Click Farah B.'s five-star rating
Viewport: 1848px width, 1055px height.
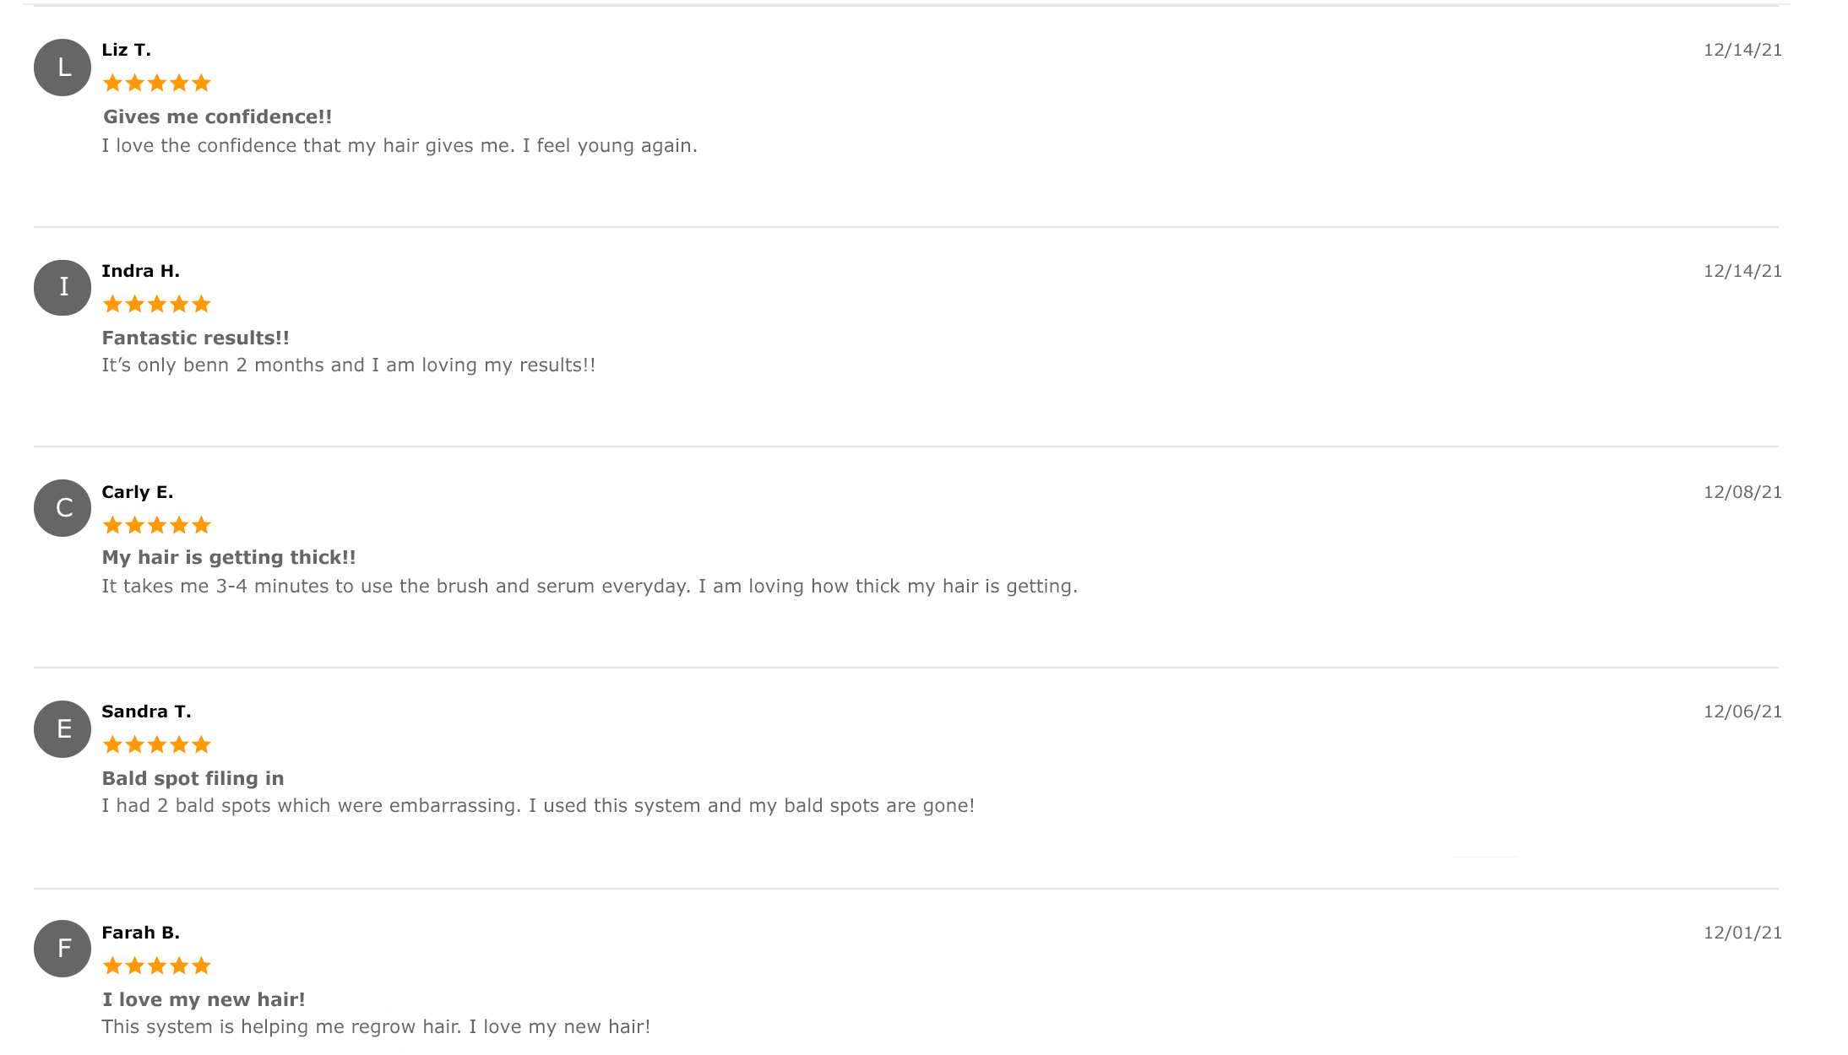click(x=156, y=966)
